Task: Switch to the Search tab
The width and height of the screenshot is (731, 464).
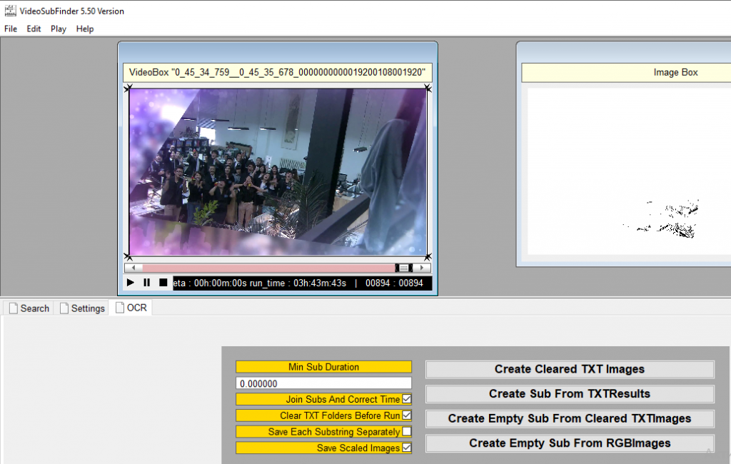Action: [x=29, y=308]
